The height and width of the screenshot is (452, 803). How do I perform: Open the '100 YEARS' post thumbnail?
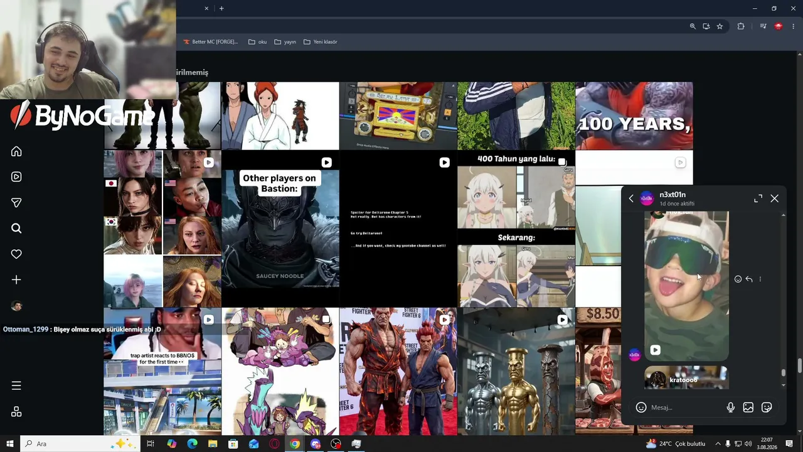coord(634,116)
